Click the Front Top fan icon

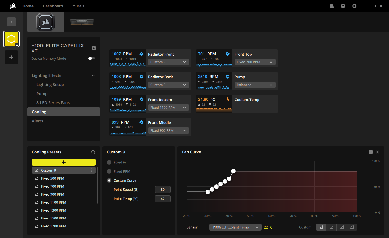(228, 54)
